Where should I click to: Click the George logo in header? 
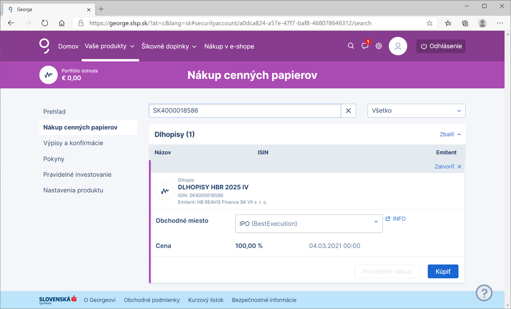tap(44, 46)
